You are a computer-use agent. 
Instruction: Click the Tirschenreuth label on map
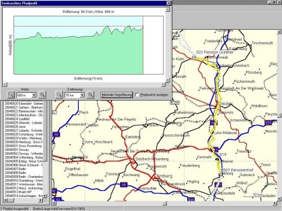pyautogui.click(x=262, y=43)
